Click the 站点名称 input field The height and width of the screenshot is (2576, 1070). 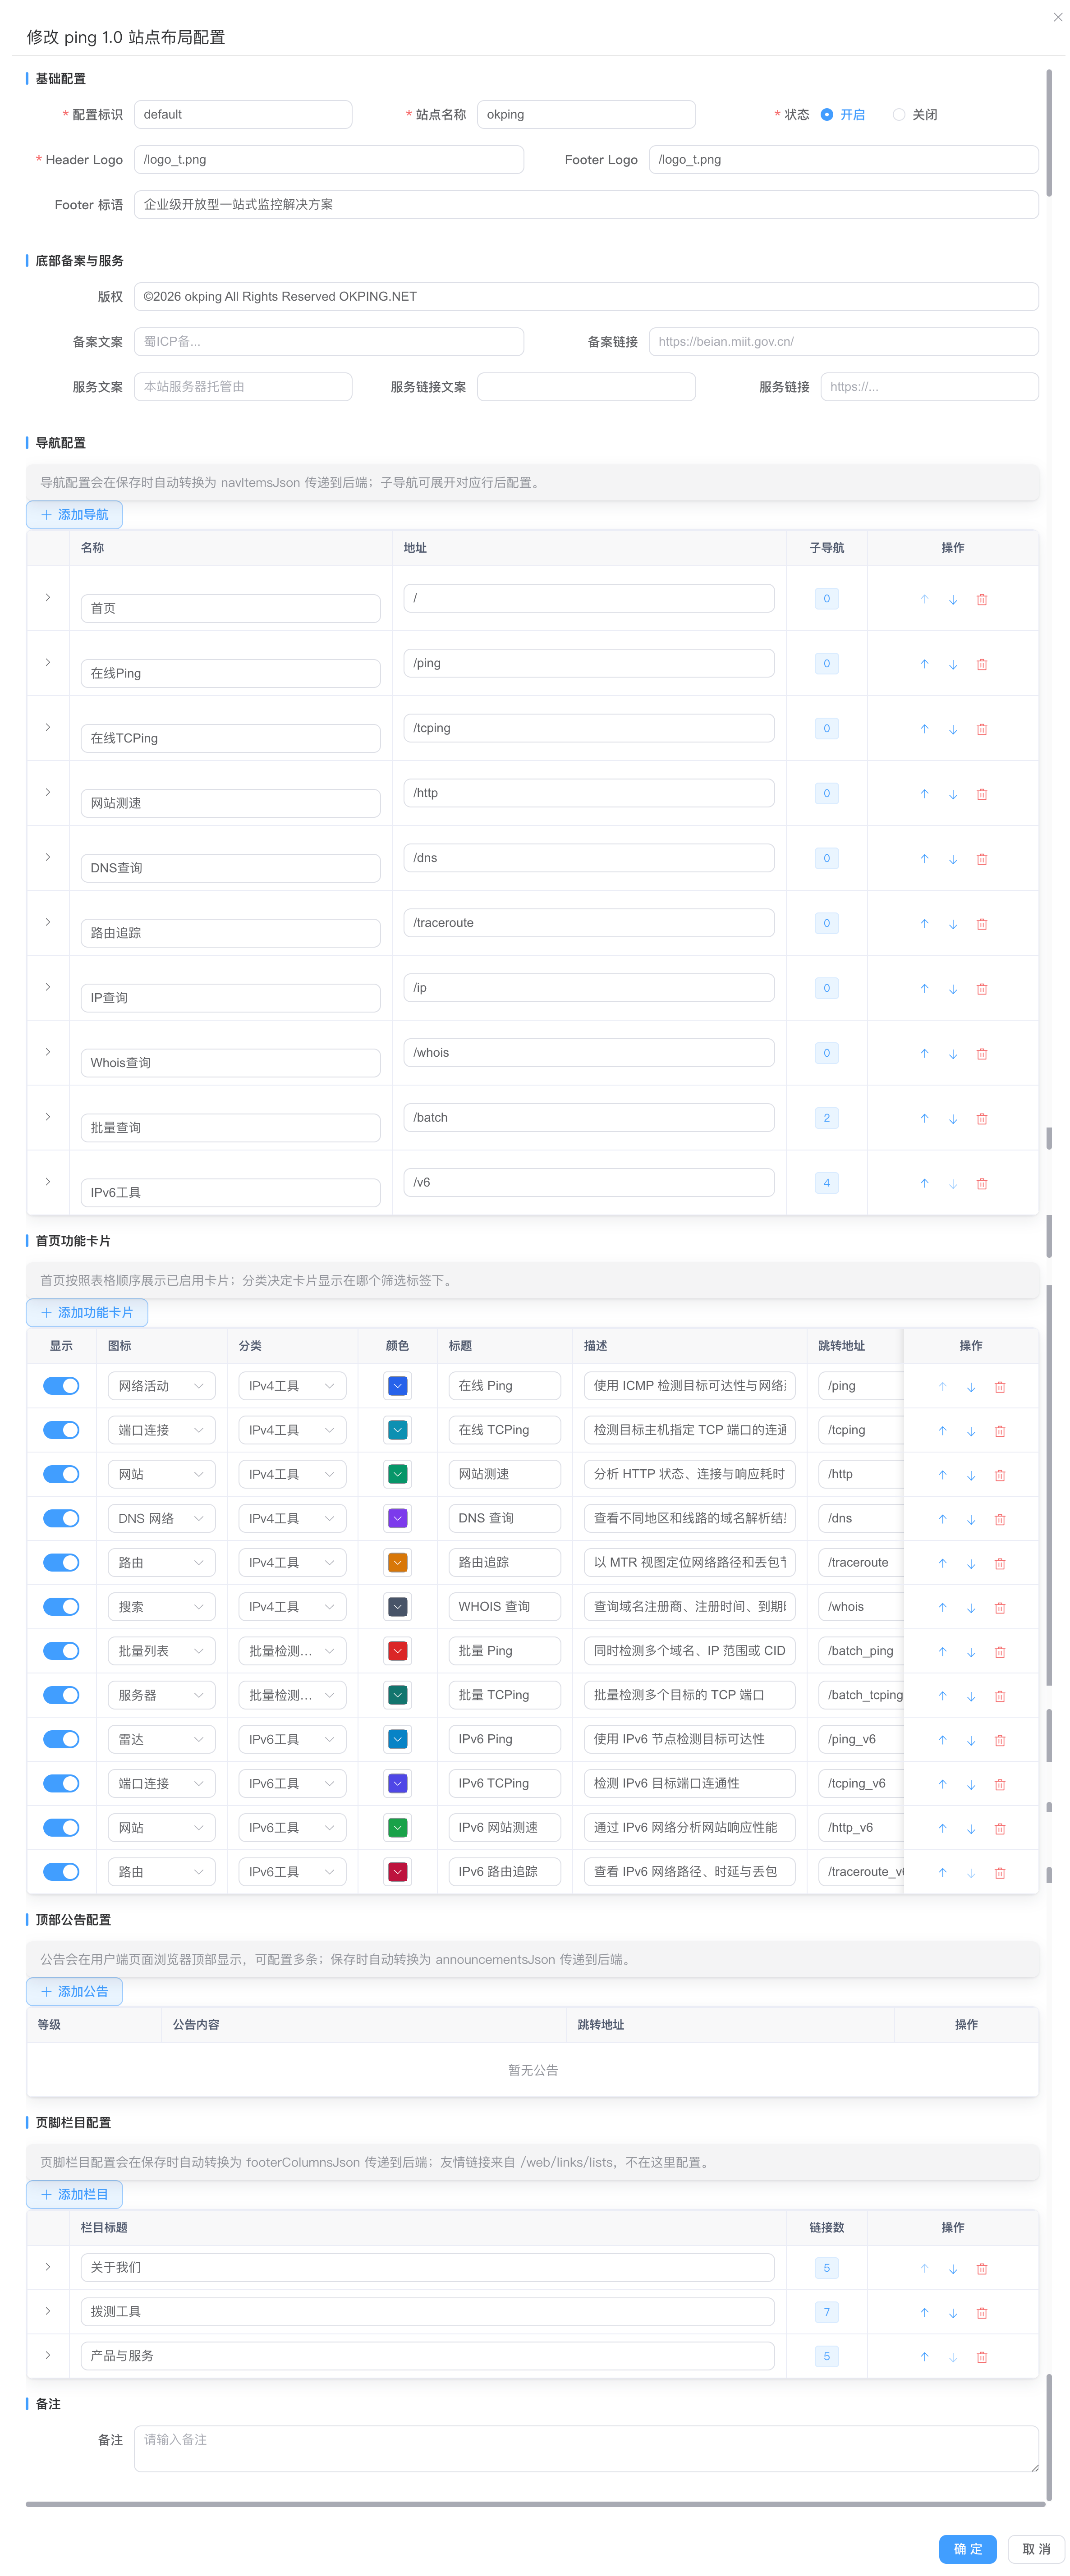click(x=586, y=115)
